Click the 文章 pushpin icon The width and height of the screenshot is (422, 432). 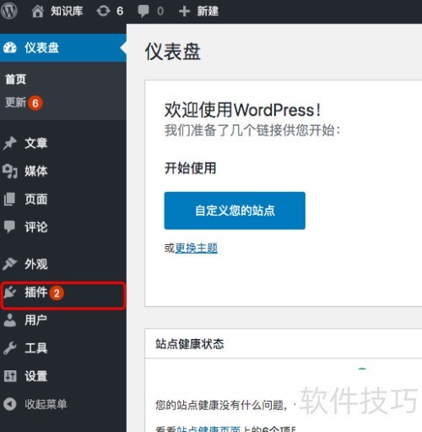click(10, 143)
